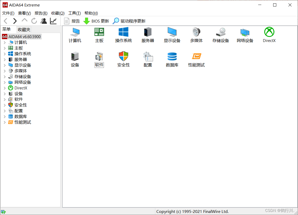Click the Back arrow toolbar icon
This screenshot has height=215, width=298.
[x=6, y=21]
